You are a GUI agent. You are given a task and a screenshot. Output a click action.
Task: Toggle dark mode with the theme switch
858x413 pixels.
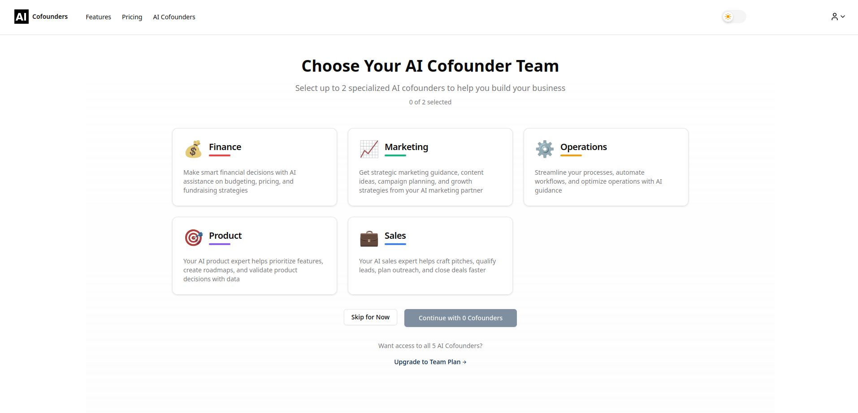pyautogui.click(x=733, y=17)
